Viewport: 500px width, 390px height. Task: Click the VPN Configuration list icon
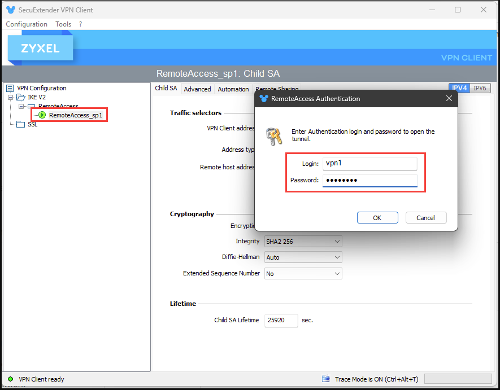pyautogui.click(x=10, y=88)
